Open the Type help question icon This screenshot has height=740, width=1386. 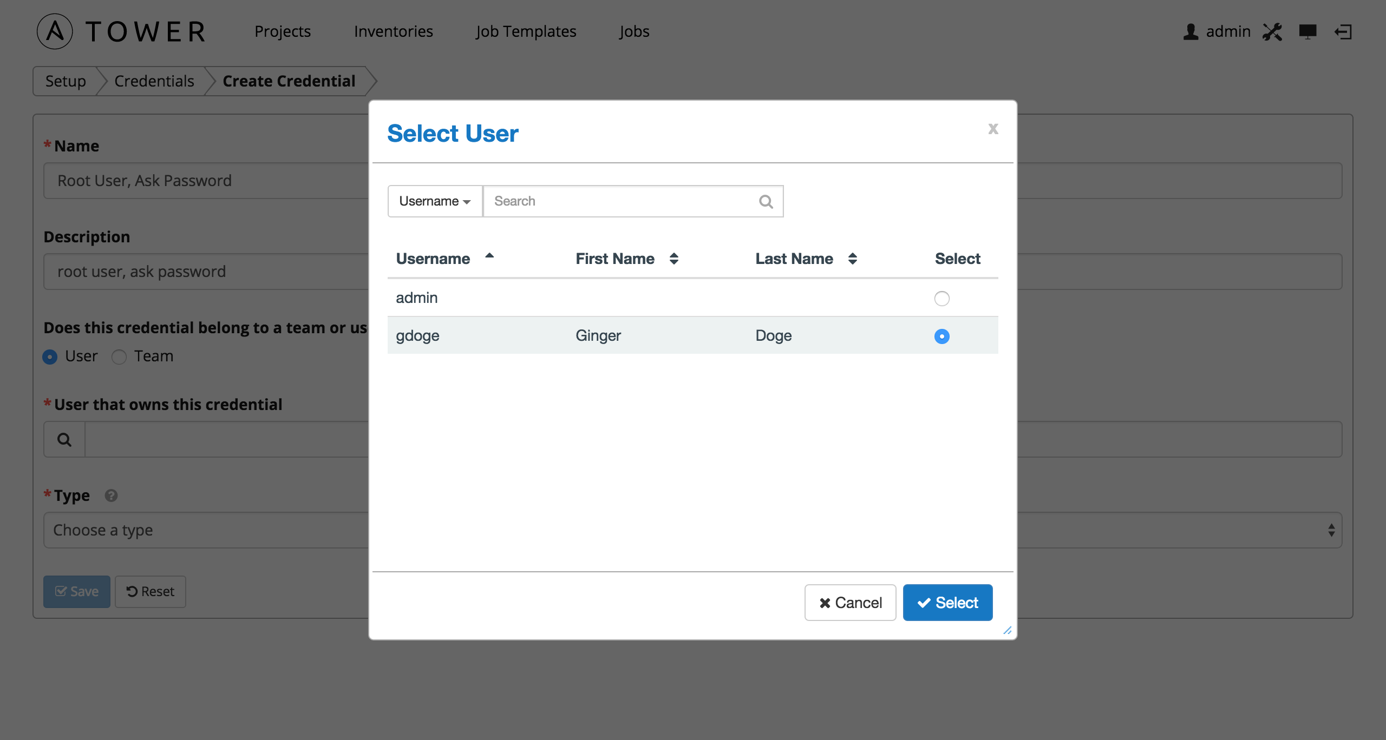[x=111, y=495]
